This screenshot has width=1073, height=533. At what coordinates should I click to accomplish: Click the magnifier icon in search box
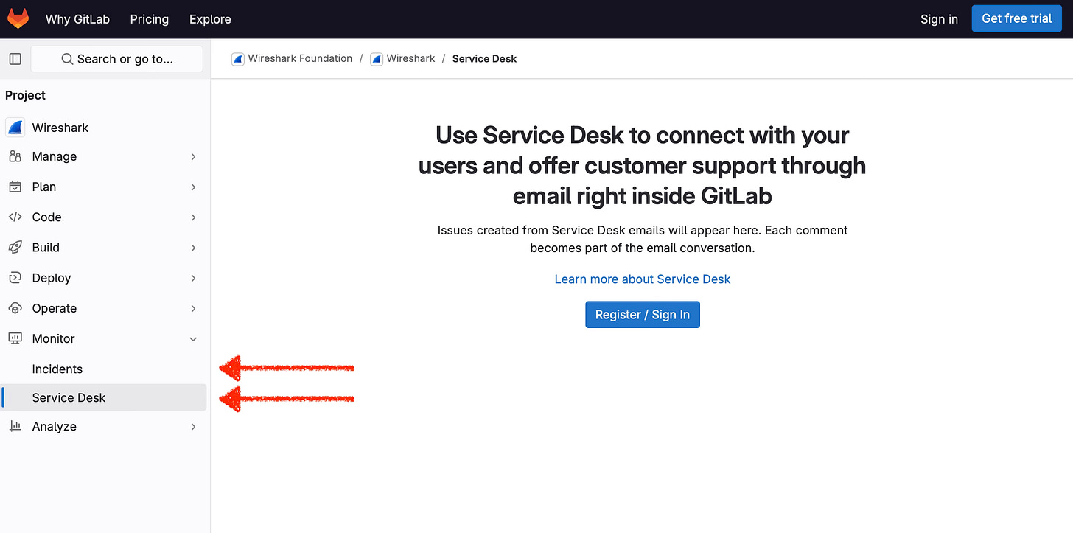67,59
